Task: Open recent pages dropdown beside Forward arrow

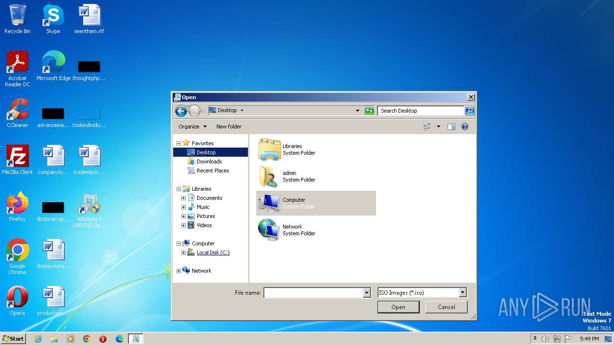Action: coord(203,111)
